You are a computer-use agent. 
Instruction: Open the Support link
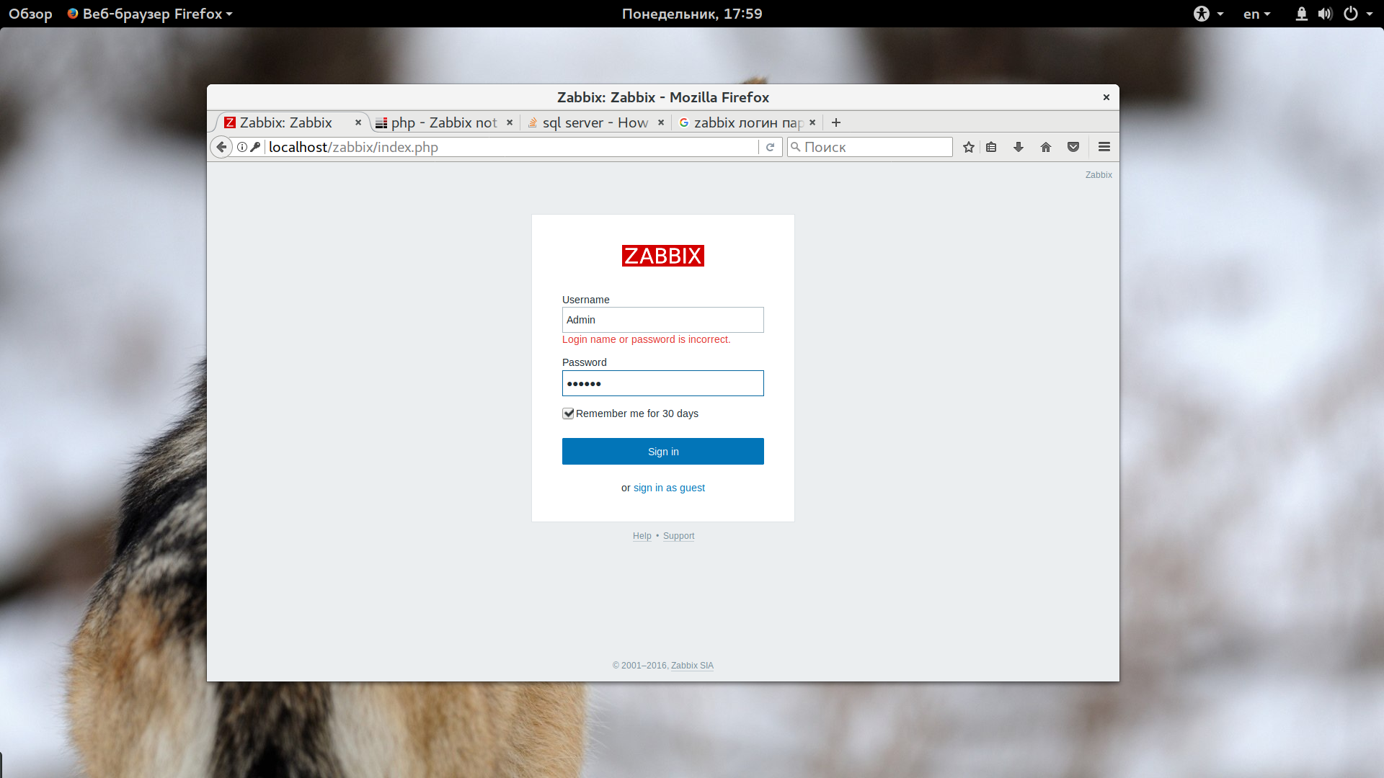point(678,536)
